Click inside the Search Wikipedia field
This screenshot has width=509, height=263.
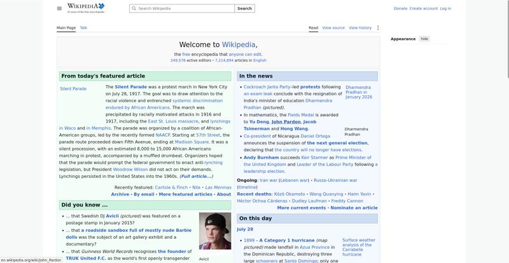point(182,8)
